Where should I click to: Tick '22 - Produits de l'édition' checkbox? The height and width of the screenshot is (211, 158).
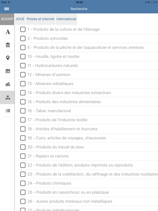click(23, 165)
